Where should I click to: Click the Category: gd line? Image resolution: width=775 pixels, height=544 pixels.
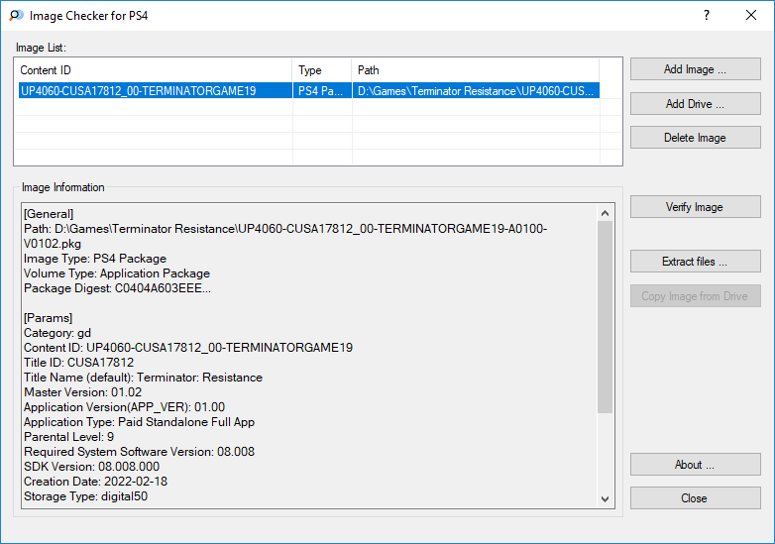tap(57, 333)
